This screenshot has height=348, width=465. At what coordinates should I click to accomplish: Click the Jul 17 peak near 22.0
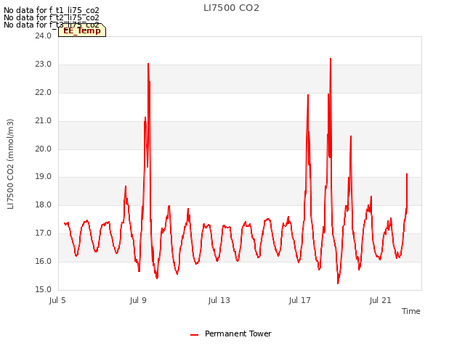(308, 95)
